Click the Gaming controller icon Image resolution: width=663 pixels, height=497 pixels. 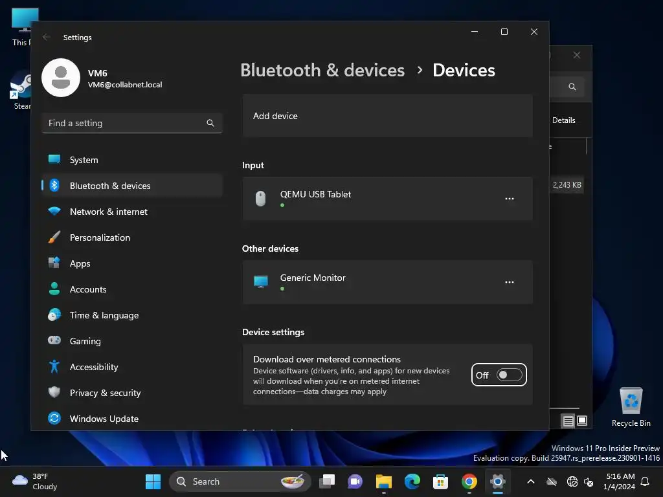pos(54,340)
